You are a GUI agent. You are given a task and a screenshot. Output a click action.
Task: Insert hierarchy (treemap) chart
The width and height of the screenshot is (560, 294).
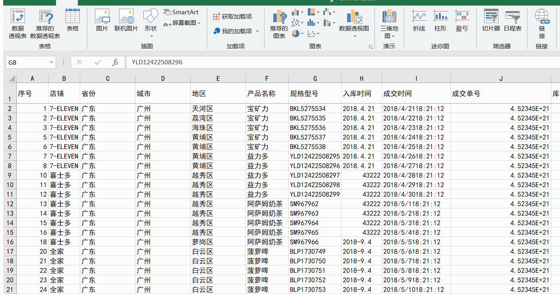point(313,12)
